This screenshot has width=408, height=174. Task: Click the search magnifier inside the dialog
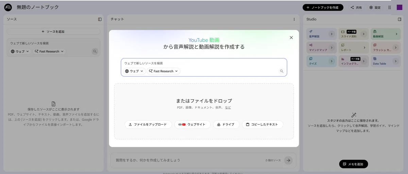[282, 71]
